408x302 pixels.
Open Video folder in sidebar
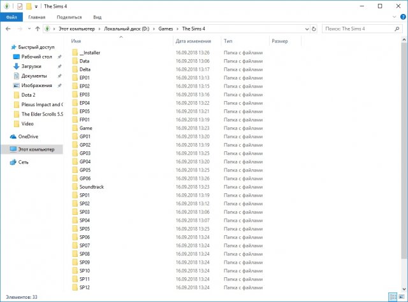coord(27,124)
